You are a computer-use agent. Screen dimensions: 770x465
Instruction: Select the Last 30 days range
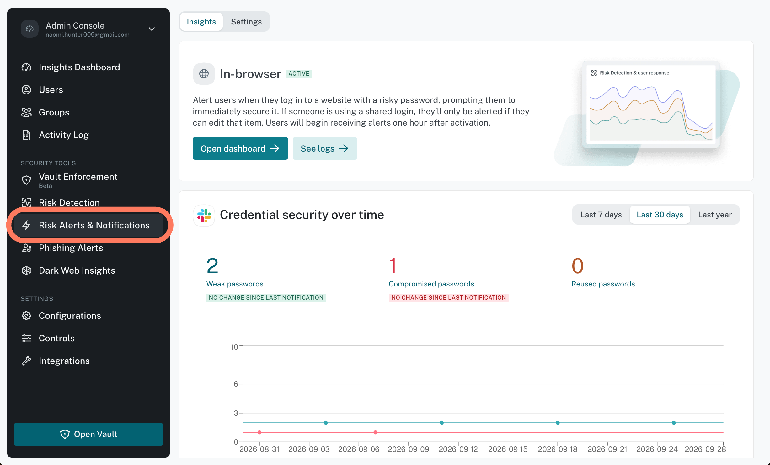[660, 215]
